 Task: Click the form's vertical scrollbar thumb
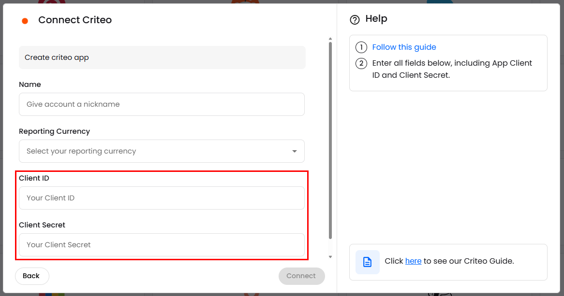tap(330, 140)
